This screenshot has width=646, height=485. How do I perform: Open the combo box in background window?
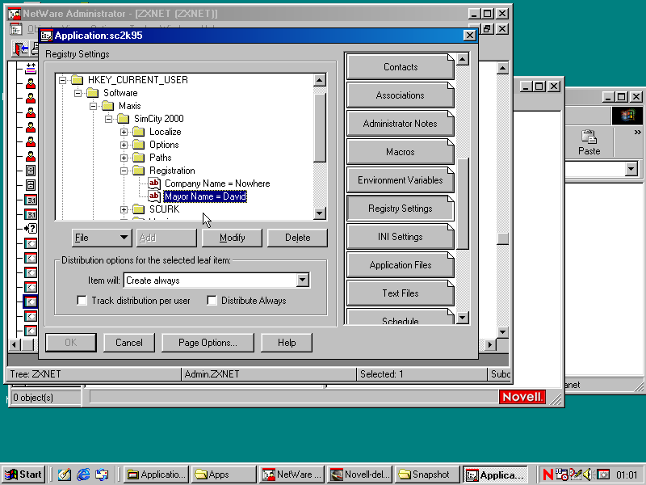(x=631, y=169)
